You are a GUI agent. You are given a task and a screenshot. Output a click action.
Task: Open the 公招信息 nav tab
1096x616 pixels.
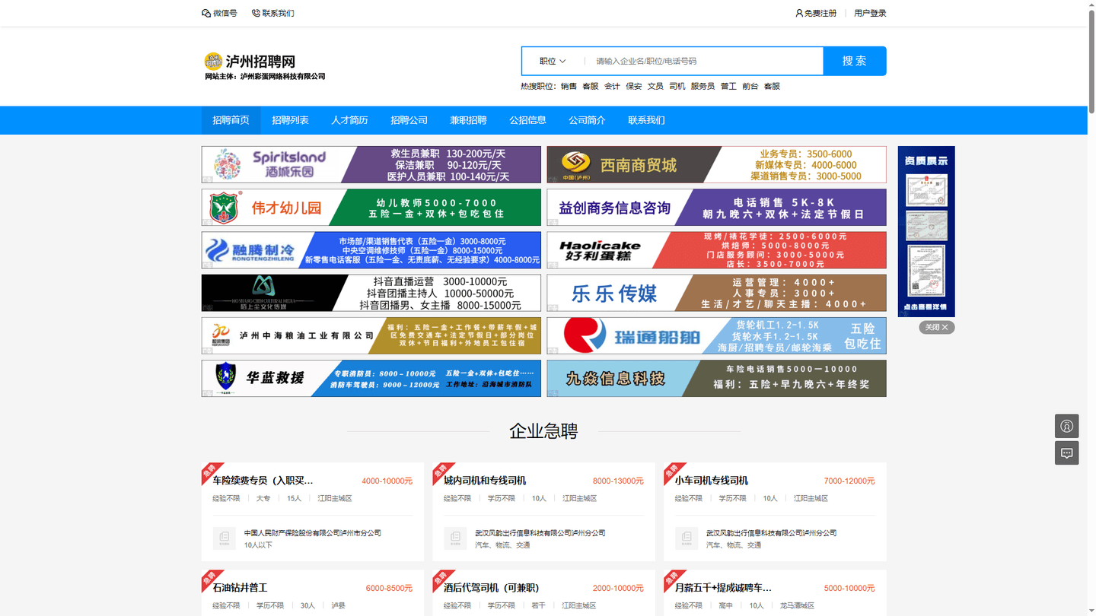527,120
